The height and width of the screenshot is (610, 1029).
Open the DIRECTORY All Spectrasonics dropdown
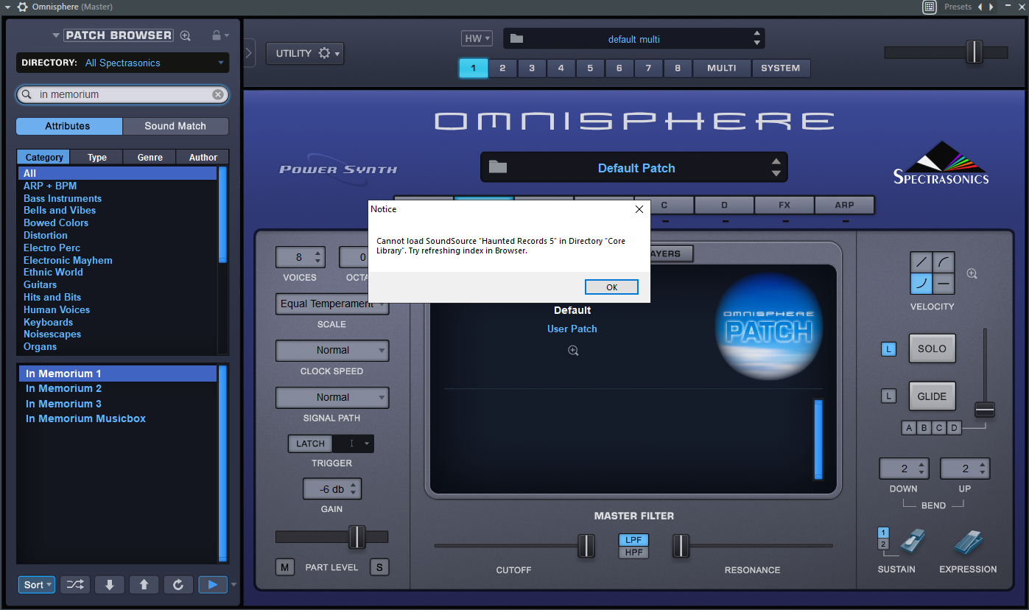pyautogui.click(x=122, y=63)
